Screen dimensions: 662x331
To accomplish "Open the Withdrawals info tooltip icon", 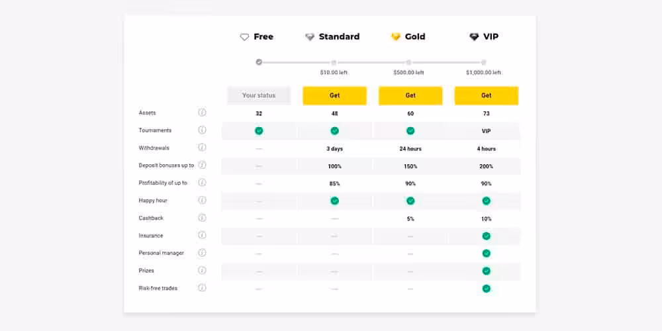I will (202, 148).
